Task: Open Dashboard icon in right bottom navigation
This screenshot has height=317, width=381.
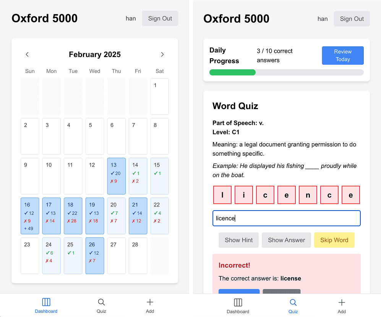Action: 238,302
